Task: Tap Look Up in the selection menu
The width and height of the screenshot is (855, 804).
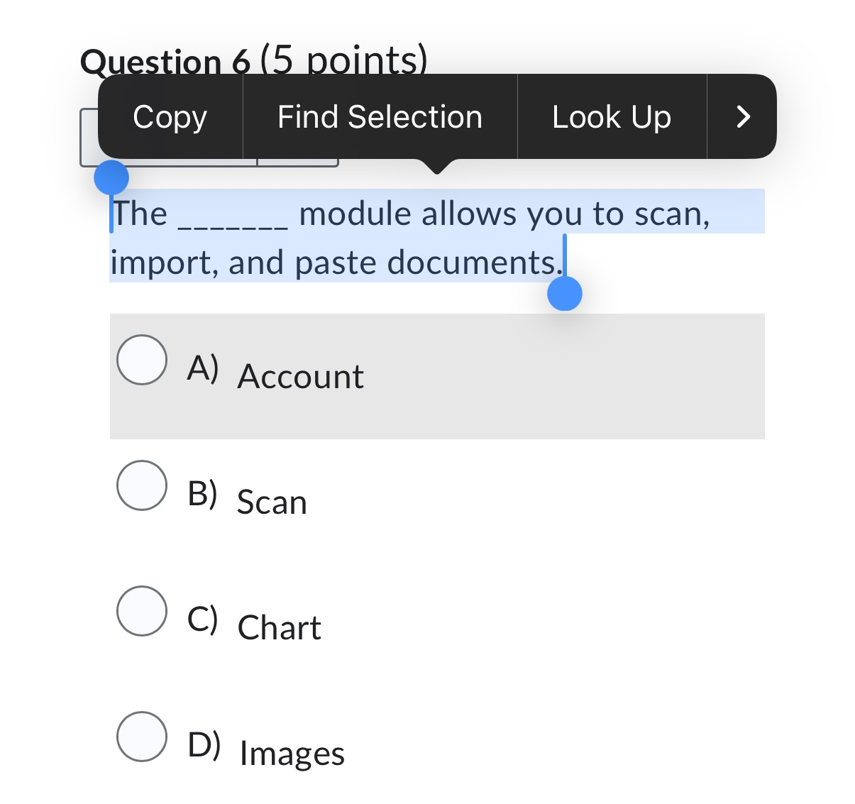Action: click(611, 117)
